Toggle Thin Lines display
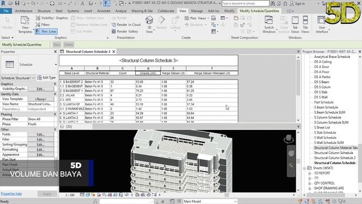 [46, 31]
